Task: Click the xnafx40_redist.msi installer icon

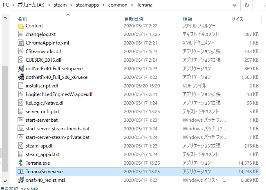Action: click(21, 180)
